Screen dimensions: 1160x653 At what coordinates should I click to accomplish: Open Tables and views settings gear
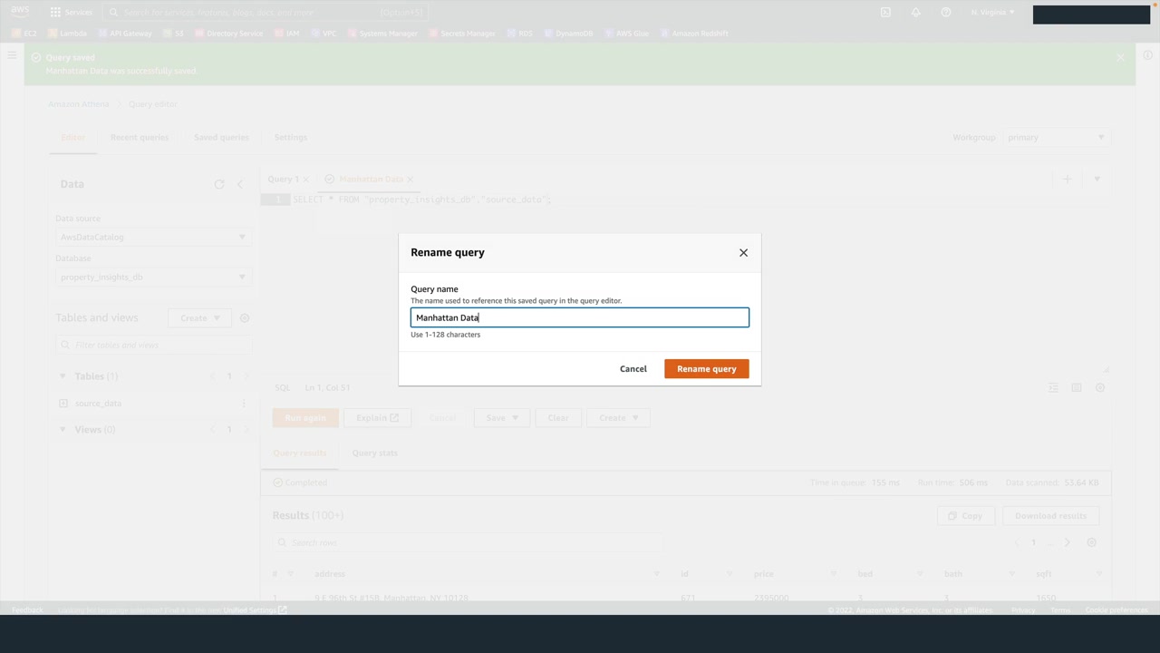tap(245, 318)
